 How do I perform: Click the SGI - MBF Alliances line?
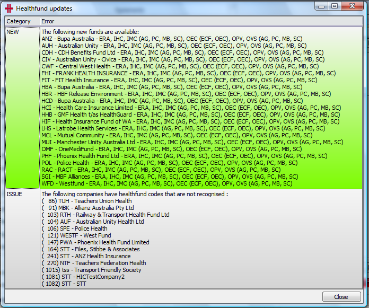[170, 177]
